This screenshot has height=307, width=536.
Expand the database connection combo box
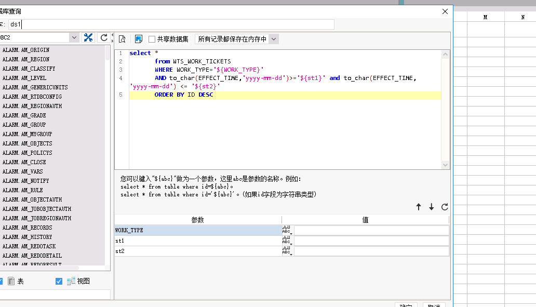(x=74, y=37)
